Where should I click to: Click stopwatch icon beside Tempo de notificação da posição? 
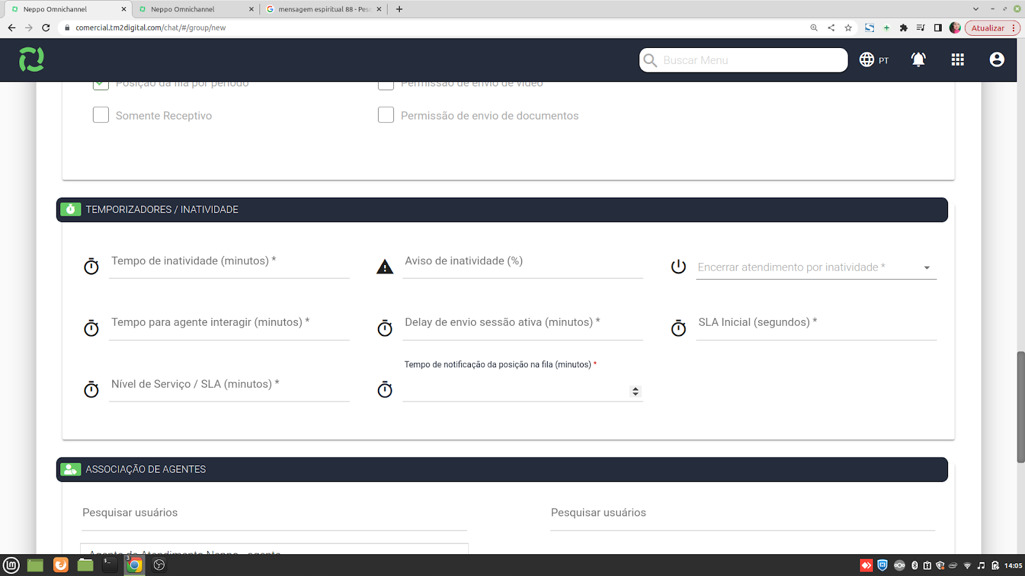(385, 390)
